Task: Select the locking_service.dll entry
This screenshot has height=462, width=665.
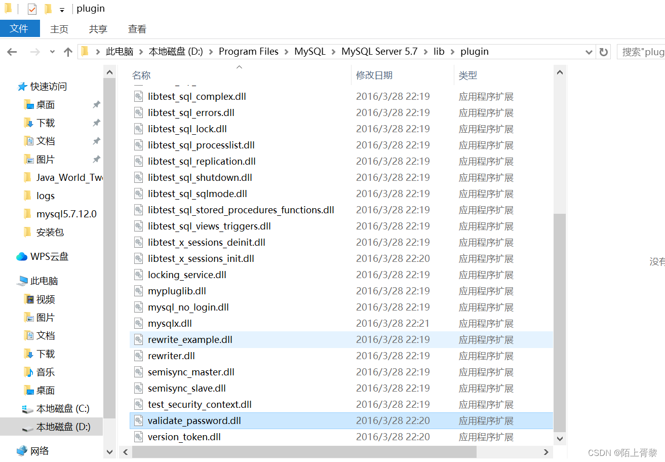Action: (x=186, y=275)
